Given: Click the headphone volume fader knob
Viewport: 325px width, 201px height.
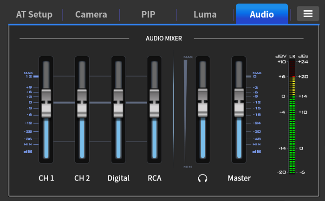Looking at the screenshot, I should pyautogui.click(x=202, y=103).
